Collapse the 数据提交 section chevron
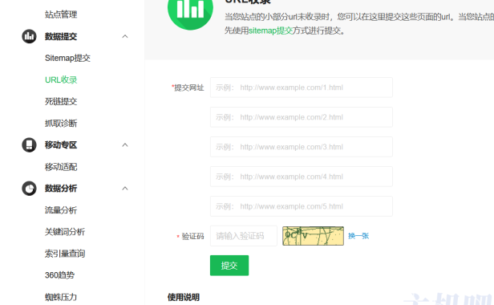 pos(125,36)
